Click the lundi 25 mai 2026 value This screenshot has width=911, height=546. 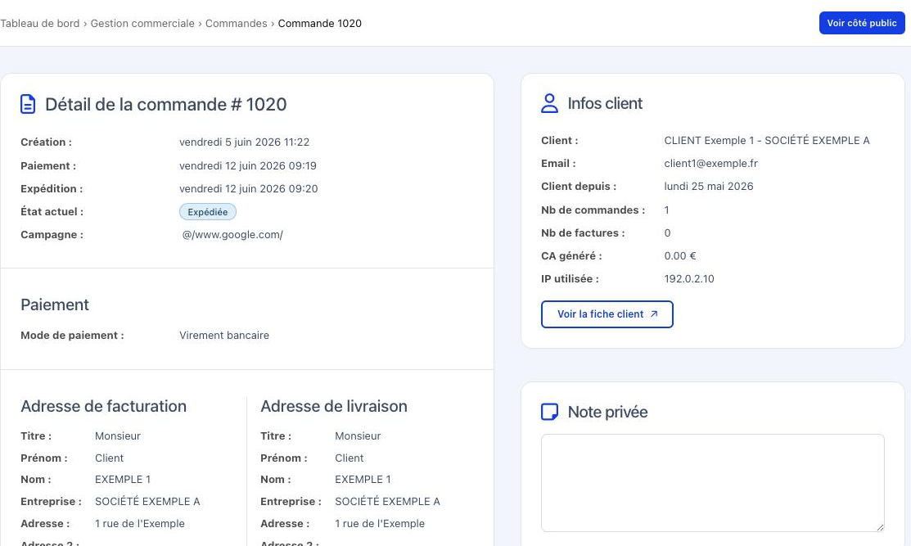tap(708, 187)
